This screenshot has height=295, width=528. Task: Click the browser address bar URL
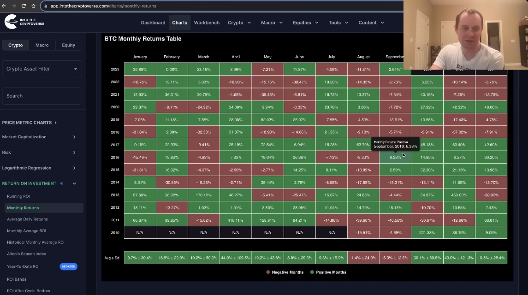(103, 6)
